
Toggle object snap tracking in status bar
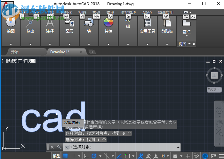(119, 156)
